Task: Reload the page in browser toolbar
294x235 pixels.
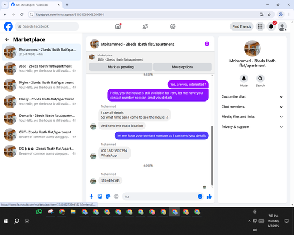Action: 22,14
